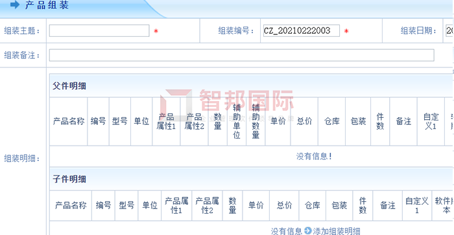Viewport: 454px width, 235px height.
Task: Open the 组装日期 date field
Action: pos(449,30)
